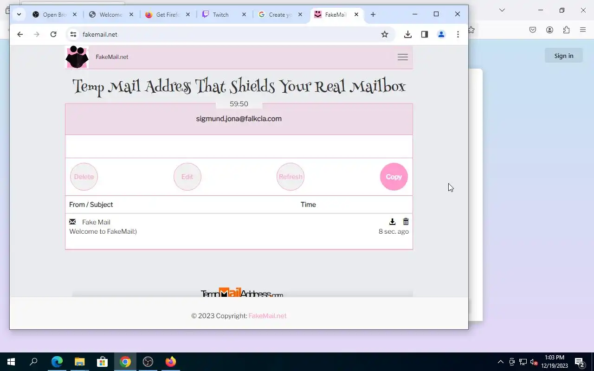This screenshot has height=371, width=594.
Task: Open Chrome tab search dropdown
Action: point(19,14)
